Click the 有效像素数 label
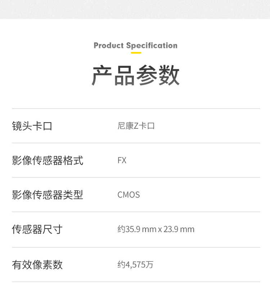The width and height of the screenshot is (270, 300). pos(37,265)
